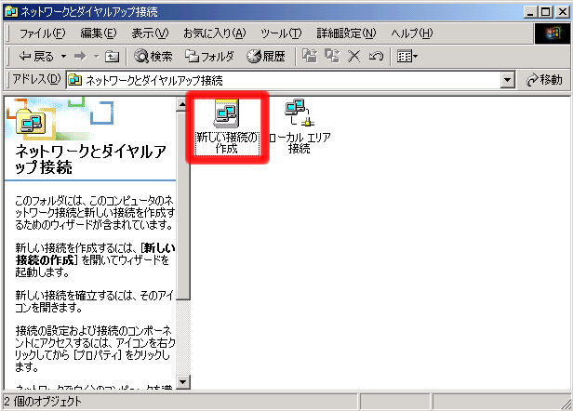Open the 検索 search toolbar button
The width and height of the screenshot is (573, 411).
pos(153,57)
